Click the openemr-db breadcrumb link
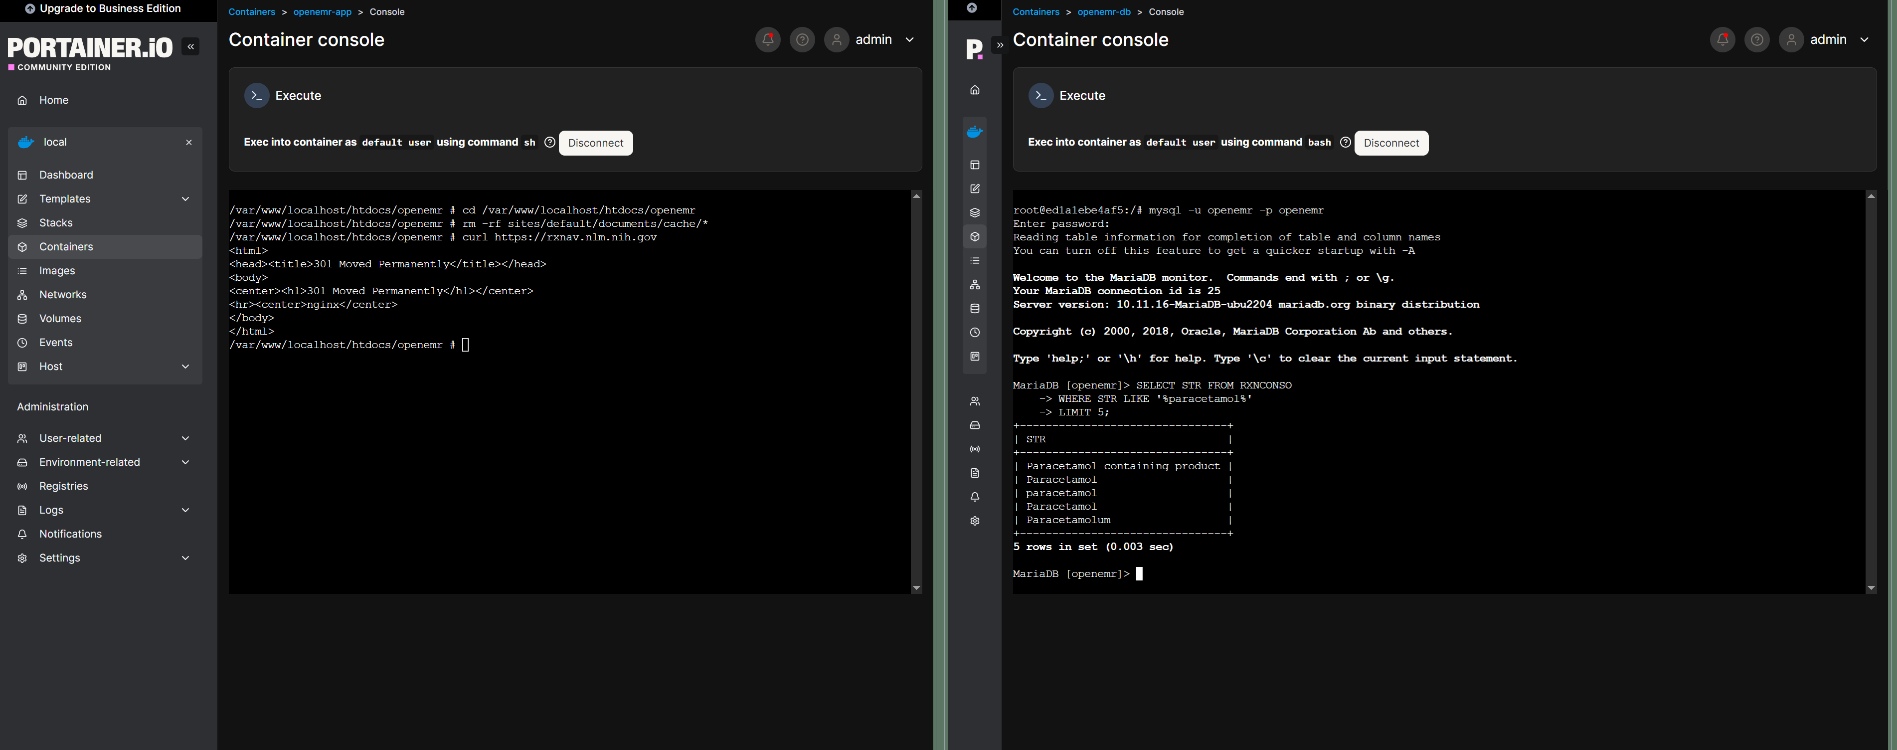 pyautogui.click(x=1103, y=12)
